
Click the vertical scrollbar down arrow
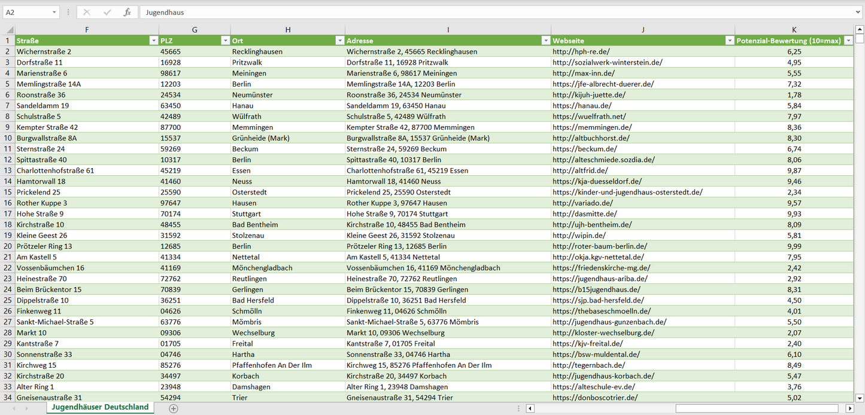860,398
